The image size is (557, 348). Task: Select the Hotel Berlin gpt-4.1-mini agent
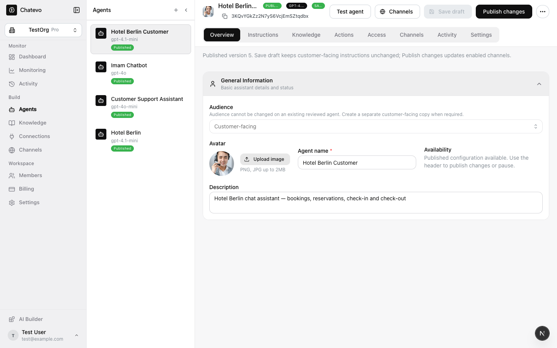coord(141,140)
